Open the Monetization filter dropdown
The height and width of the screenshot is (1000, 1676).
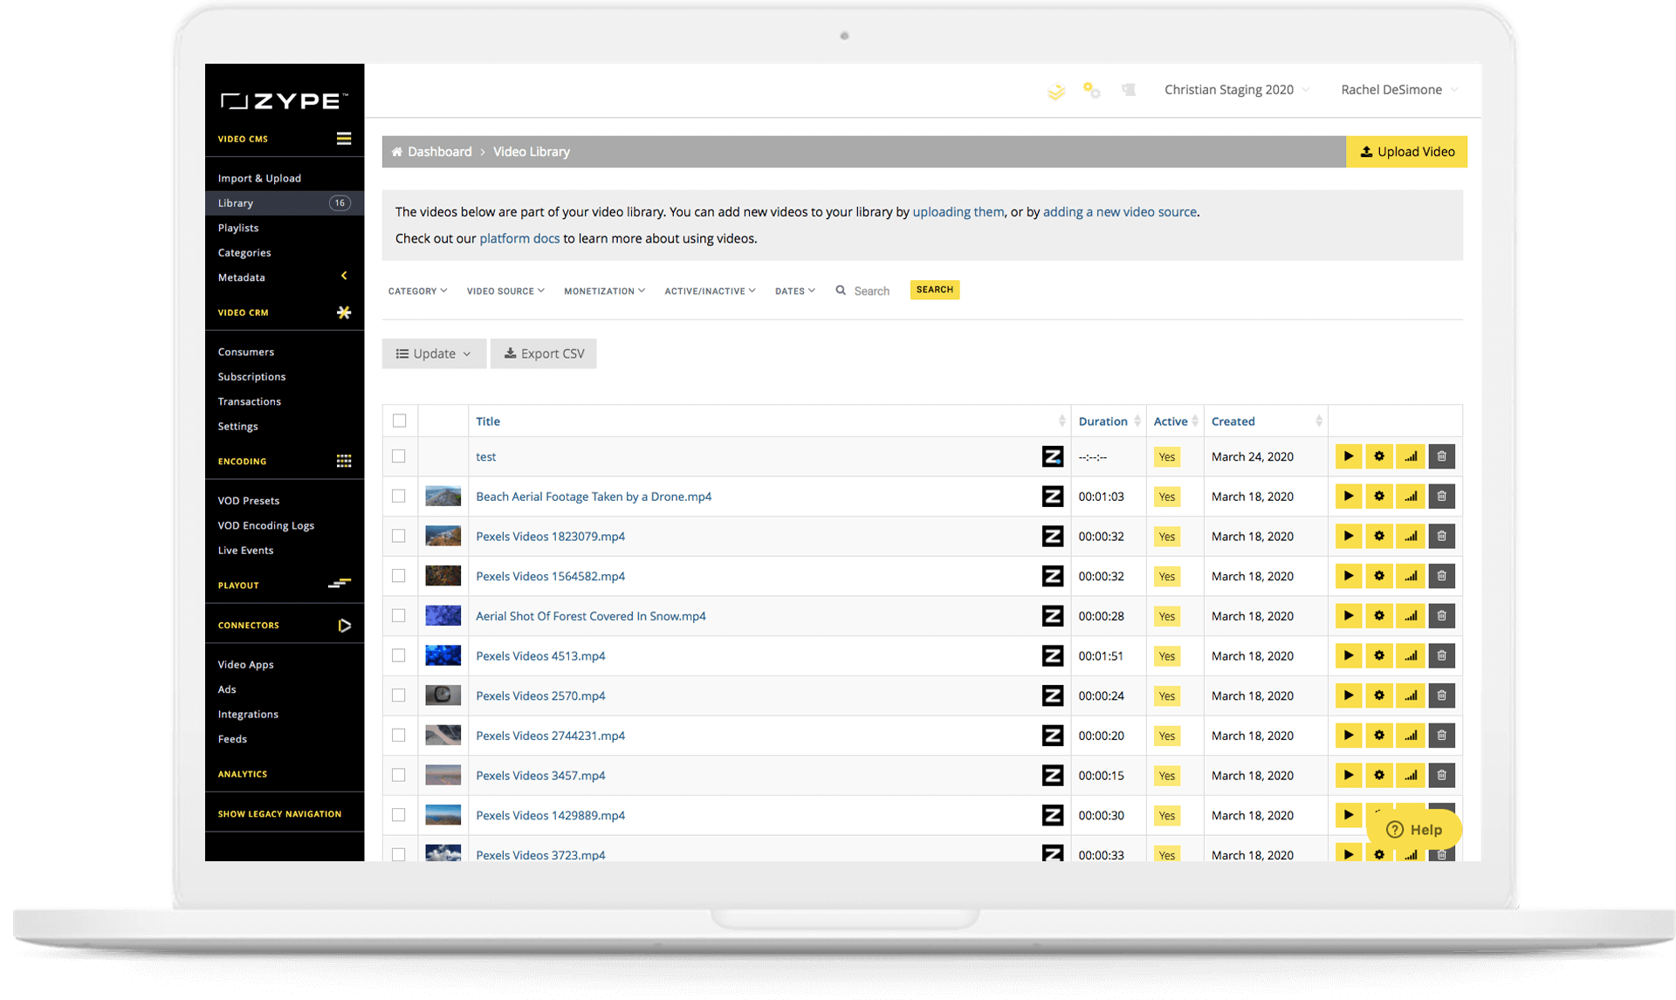click(603, 291)
